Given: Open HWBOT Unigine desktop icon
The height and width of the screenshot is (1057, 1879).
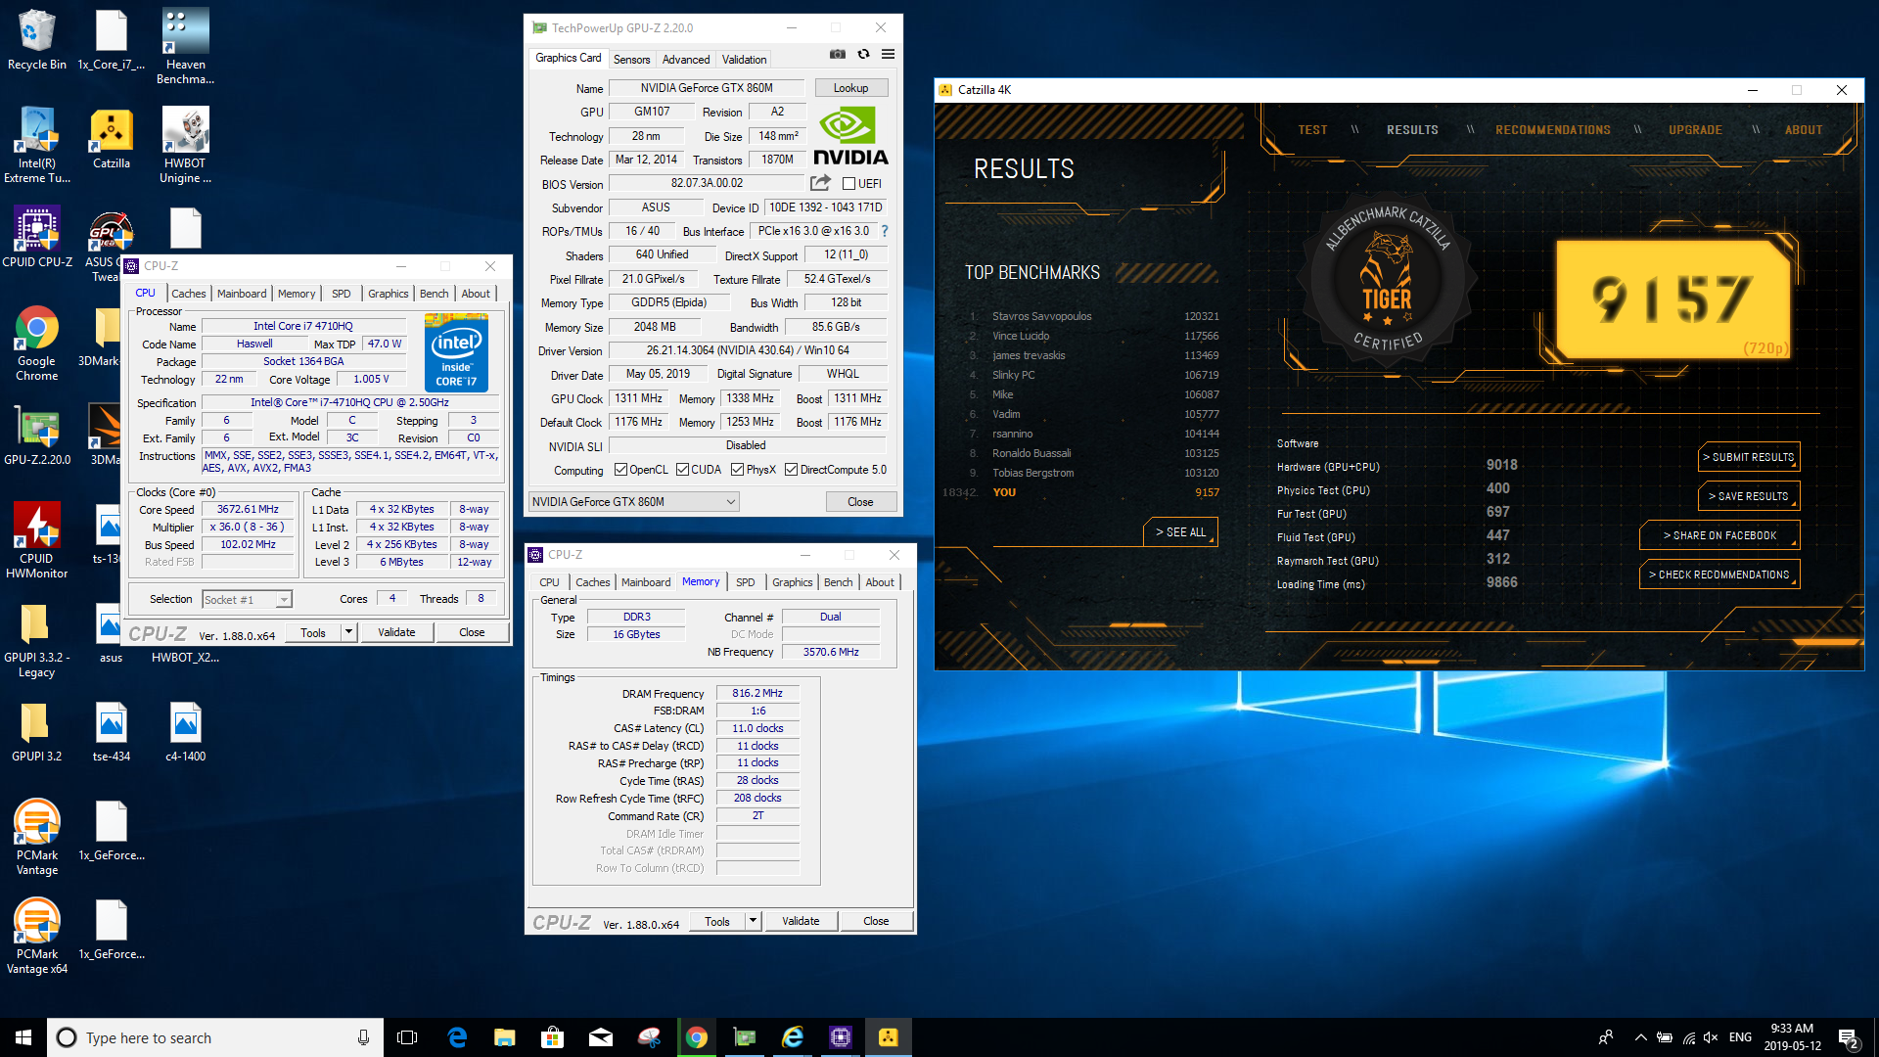Looking at the screenshot, I should (185, 145).
